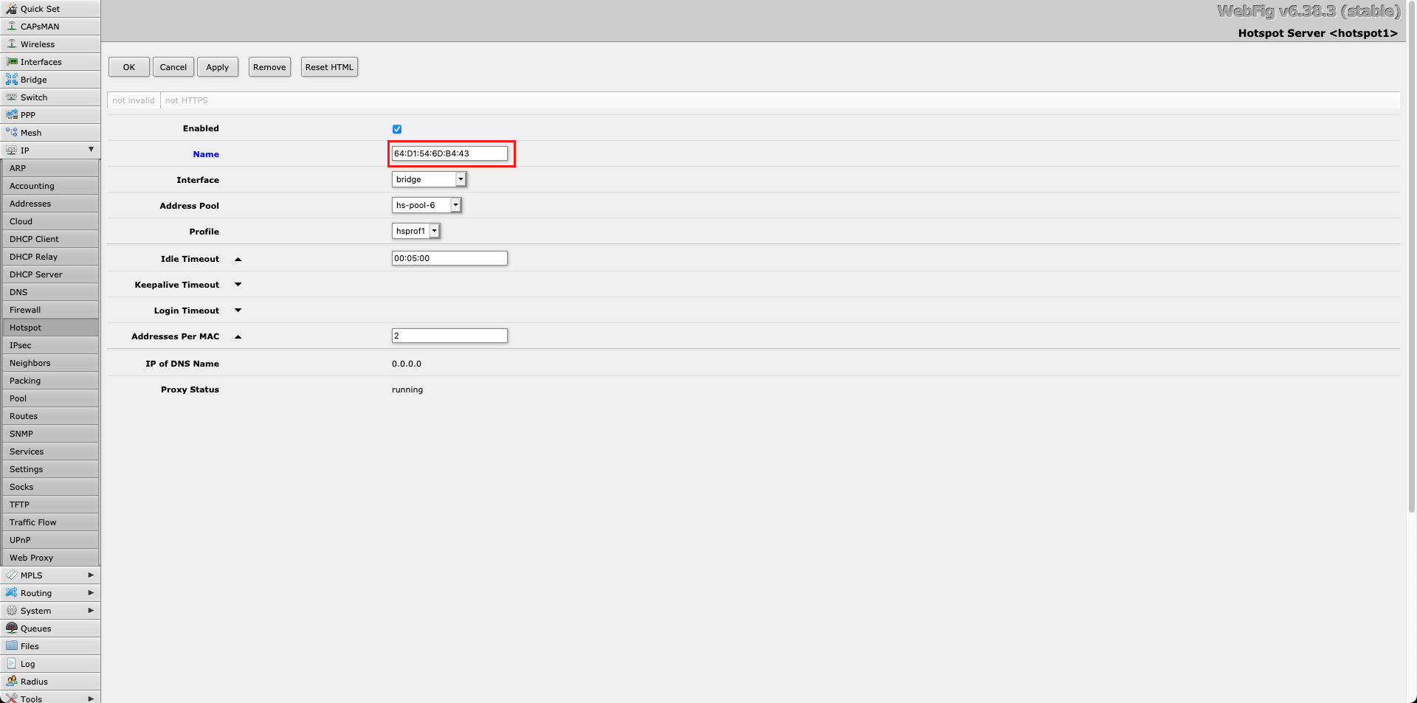Open the Wireless section
Viewport: 1417px width, 703px height.
tap(50, 44)
